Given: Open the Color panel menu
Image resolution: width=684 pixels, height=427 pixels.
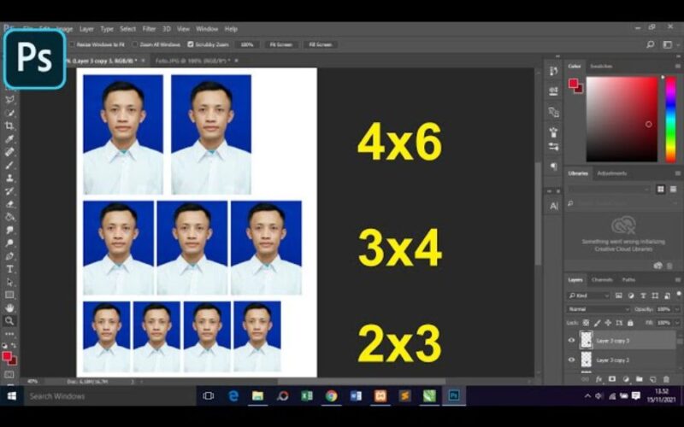Looking at the screenshot, I should point(677,67).
